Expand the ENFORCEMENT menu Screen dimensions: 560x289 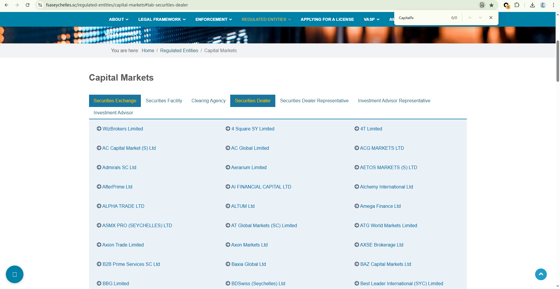click(214, 19)
